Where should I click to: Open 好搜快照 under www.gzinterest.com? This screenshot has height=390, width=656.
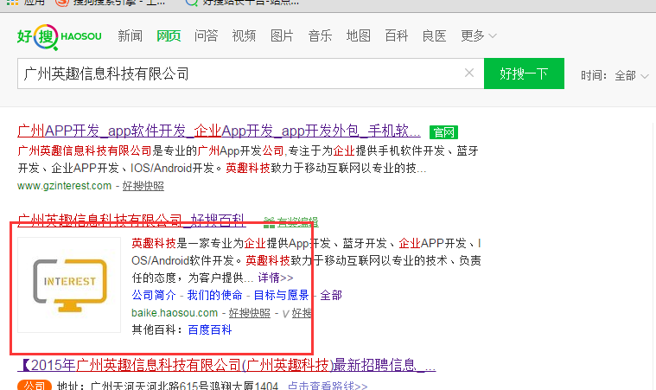point(143,186)
